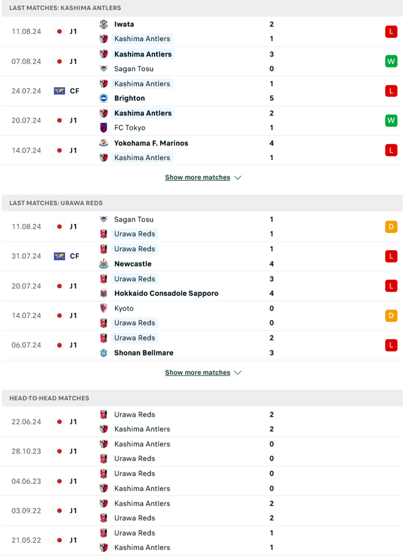Click the orange D badge for the Kyoto match
Viewport: 403px width, 556px height.
tap(391, 316)
